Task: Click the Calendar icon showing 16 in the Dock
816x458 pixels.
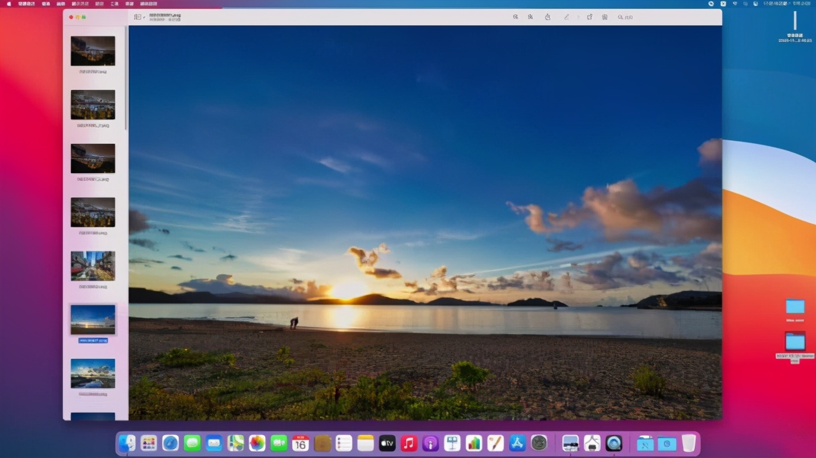Action: 300,443
